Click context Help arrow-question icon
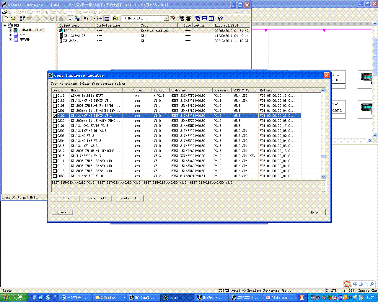Viewport: 378px width, 302px height. click(x=220, y=18)
